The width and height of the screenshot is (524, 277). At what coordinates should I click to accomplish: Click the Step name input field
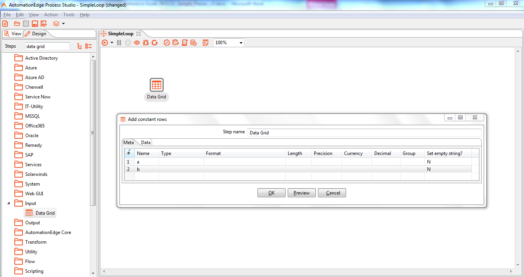point(364,133)
